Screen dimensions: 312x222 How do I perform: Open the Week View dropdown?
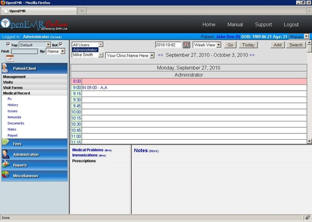tap(207, 45)
